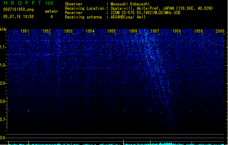Click time marker 2000

[220, 31]
